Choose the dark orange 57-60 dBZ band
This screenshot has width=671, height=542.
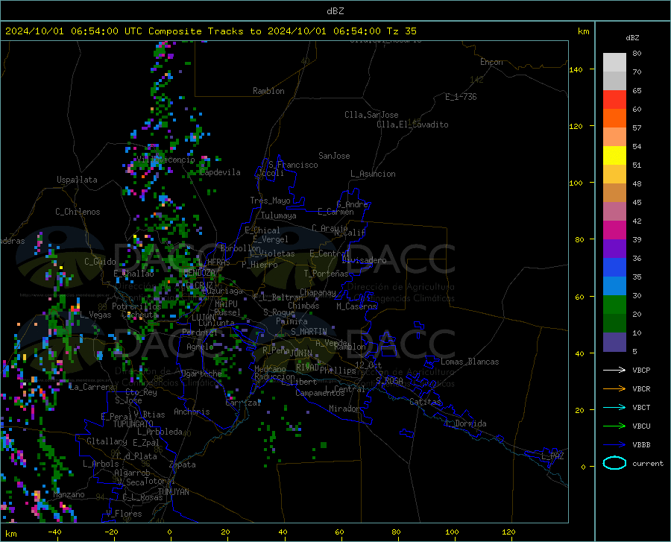(614, 119)
